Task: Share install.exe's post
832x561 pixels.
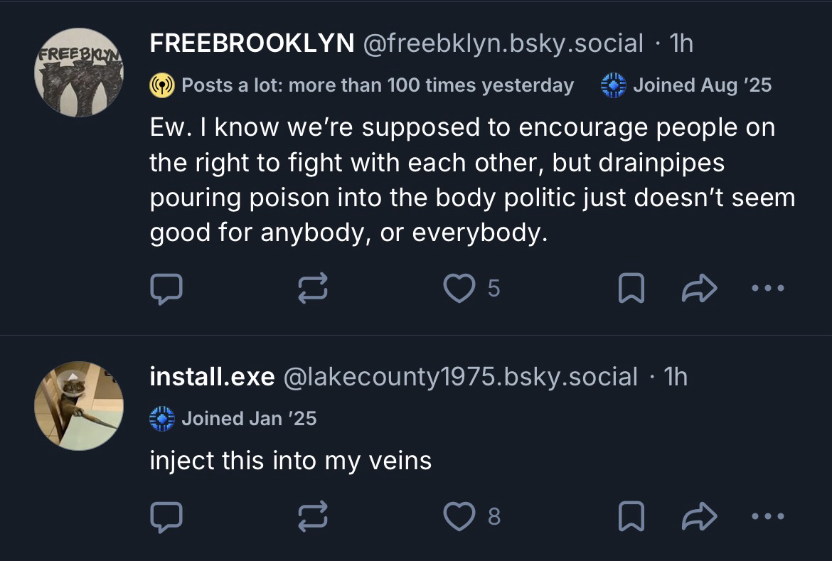Action: [x=700, y=517]
